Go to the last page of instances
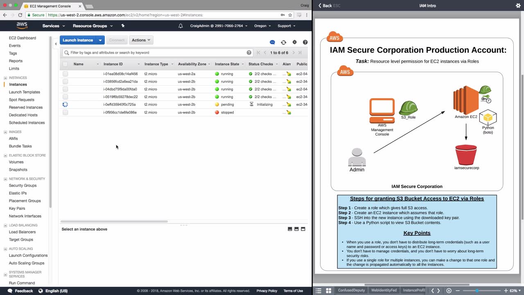The image size is (524, 295). pos(300,52)
